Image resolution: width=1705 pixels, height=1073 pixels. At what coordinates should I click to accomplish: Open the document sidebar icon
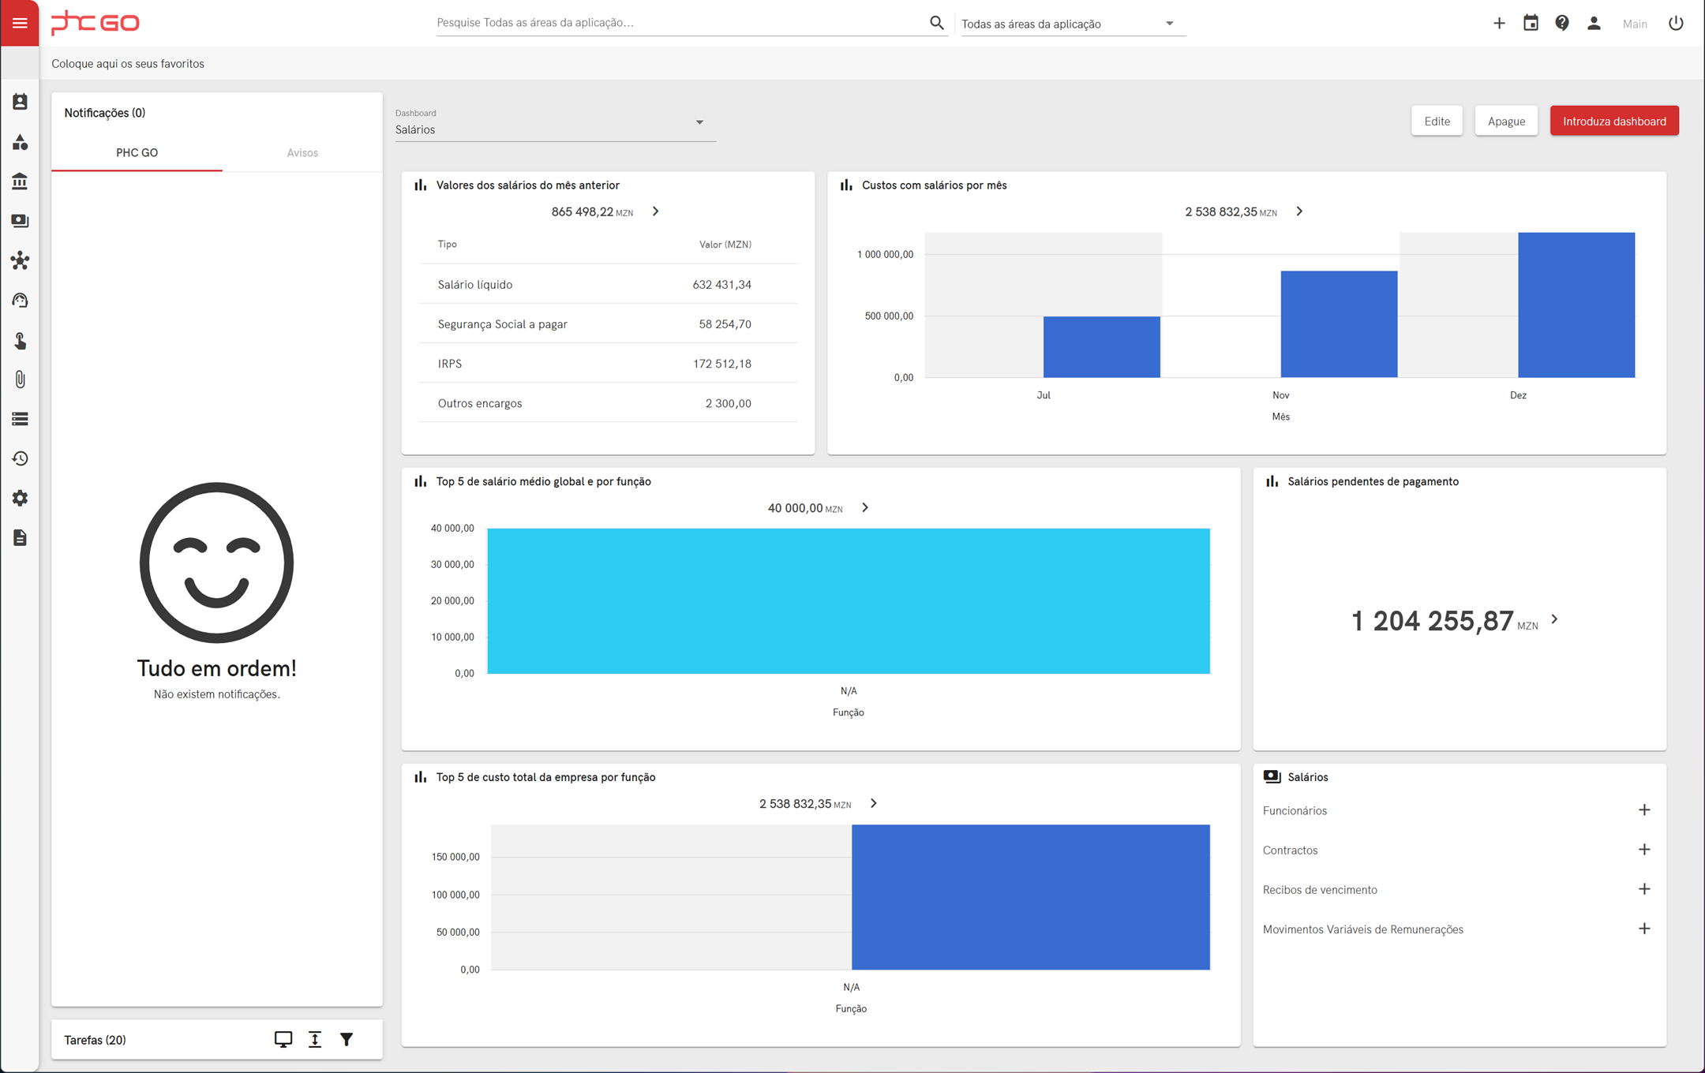click(20, 538)
